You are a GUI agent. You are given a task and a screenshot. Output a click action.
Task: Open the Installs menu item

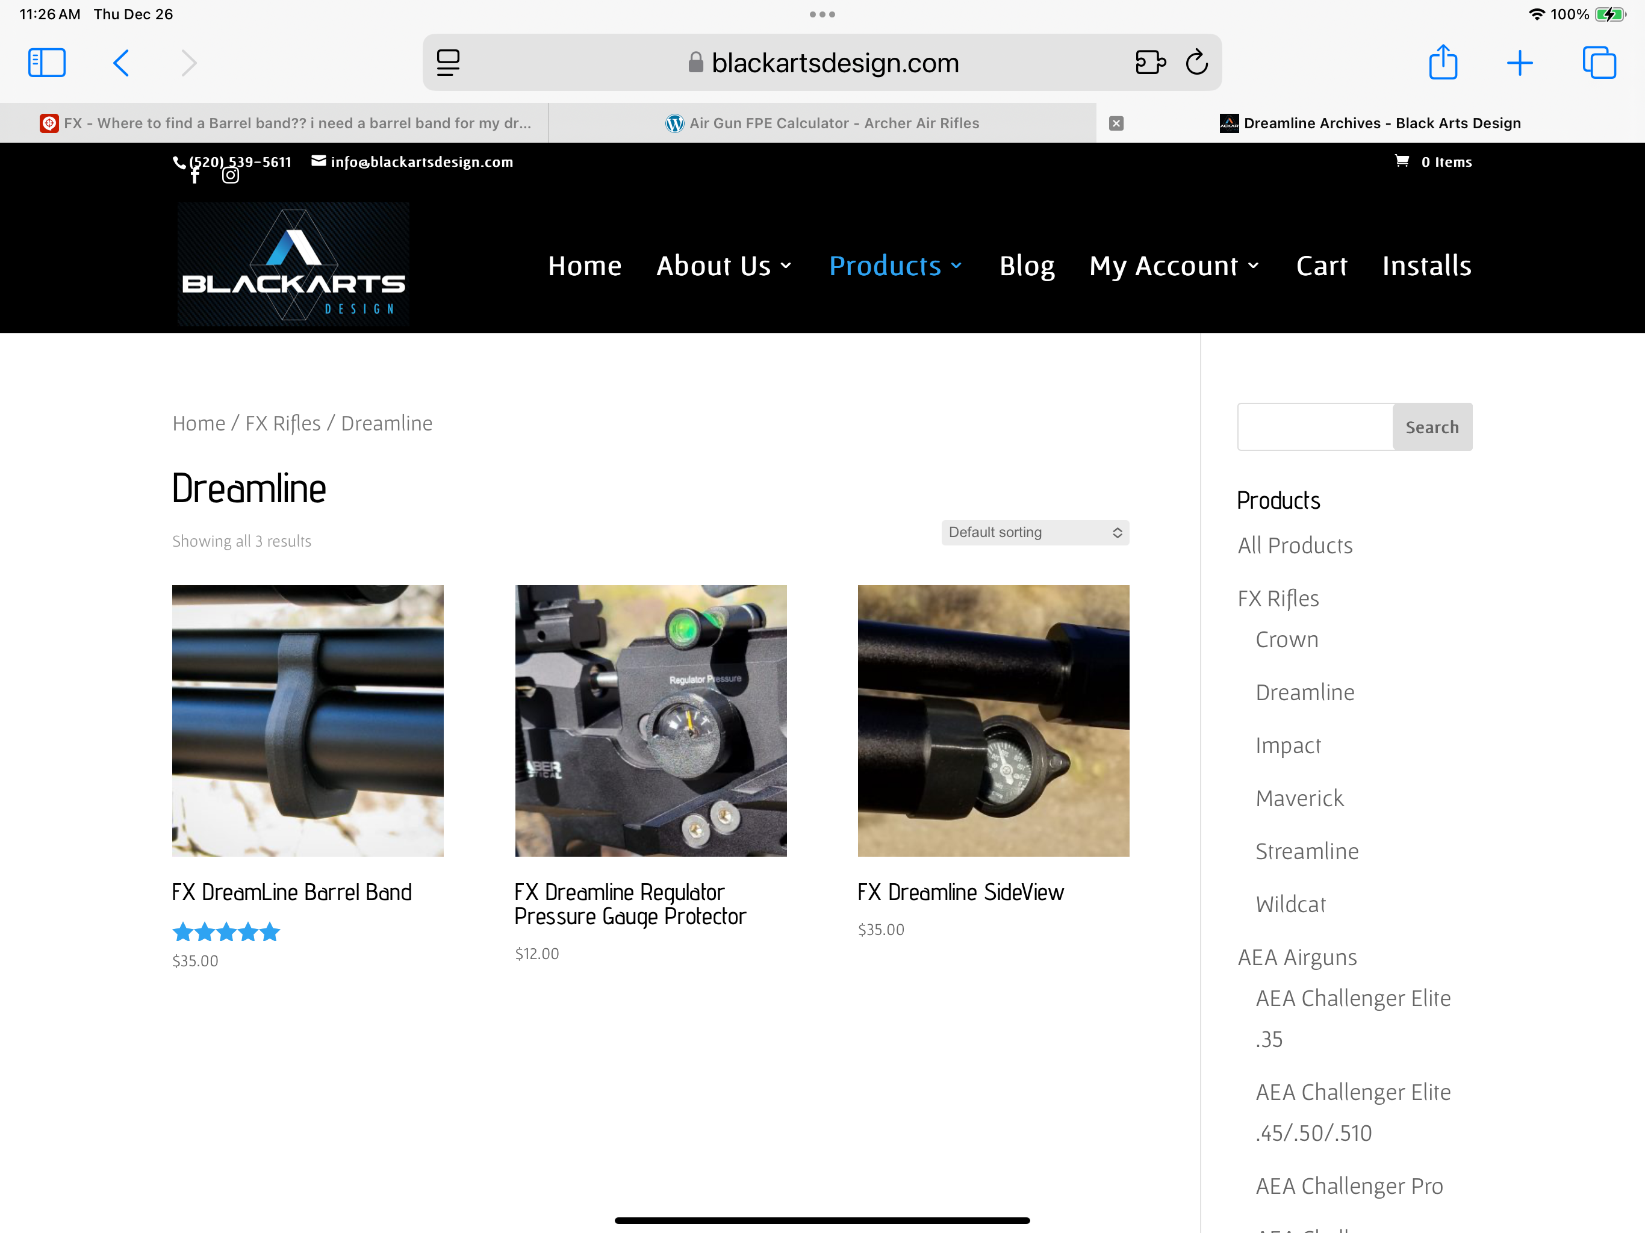[1426, 266]
